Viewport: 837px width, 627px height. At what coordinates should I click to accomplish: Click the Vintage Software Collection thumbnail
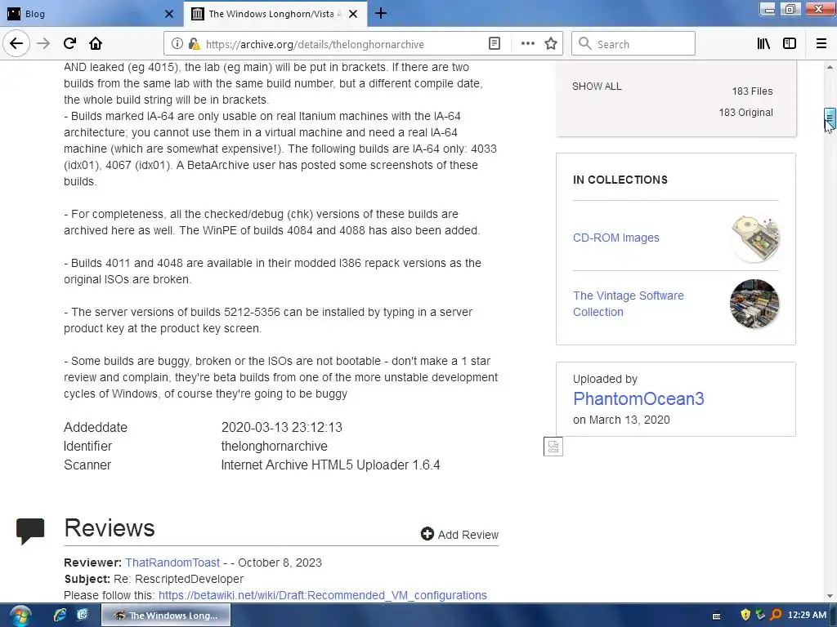(x=754, y=304)
